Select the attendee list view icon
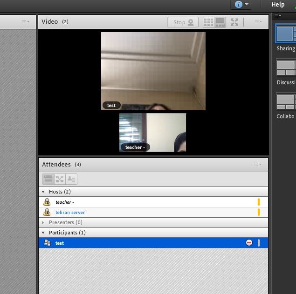The image size is (296, 294). pos(48,179)
